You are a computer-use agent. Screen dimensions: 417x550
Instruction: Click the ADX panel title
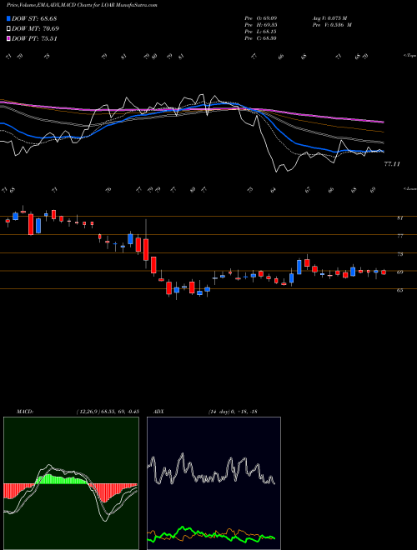[158, 411]
